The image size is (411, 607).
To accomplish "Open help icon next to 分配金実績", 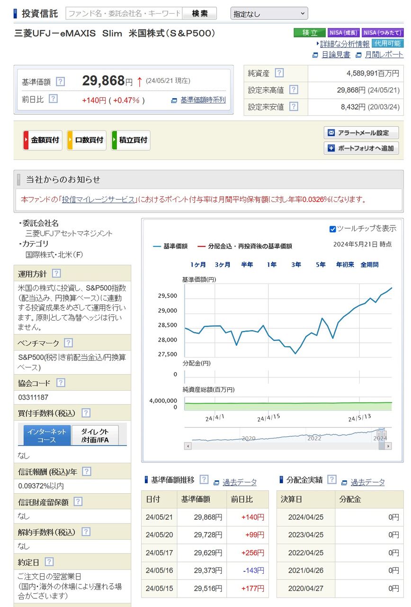I will coord(331,479).
